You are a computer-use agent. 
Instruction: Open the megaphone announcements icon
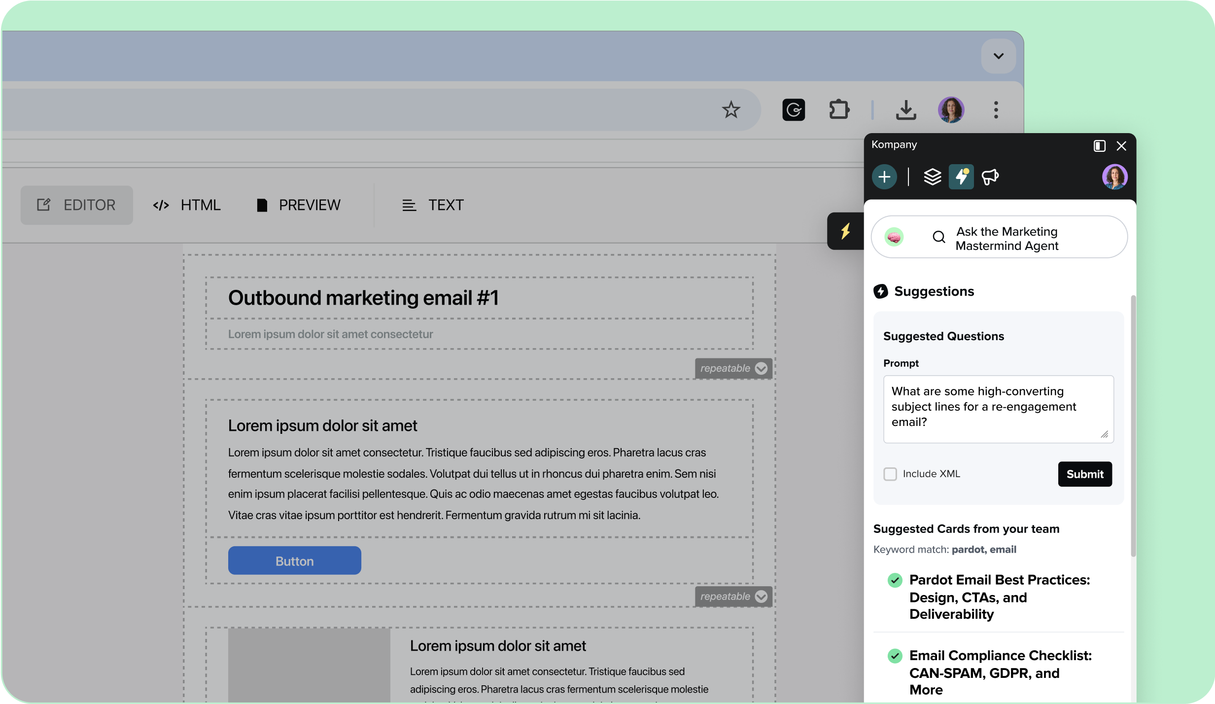990,177
